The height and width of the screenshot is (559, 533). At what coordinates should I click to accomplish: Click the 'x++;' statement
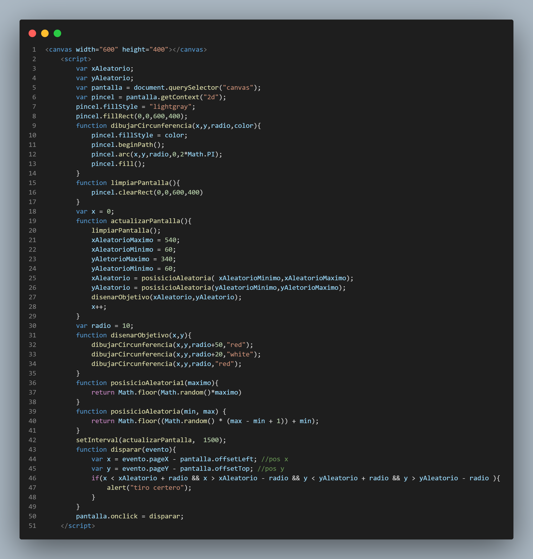coord(99,307)
